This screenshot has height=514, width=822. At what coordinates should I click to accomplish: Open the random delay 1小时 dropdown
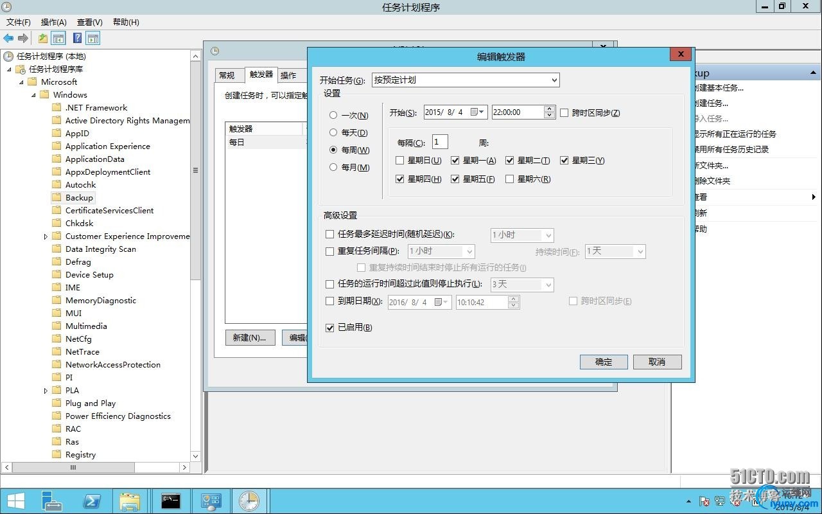(x=522, y=235)
